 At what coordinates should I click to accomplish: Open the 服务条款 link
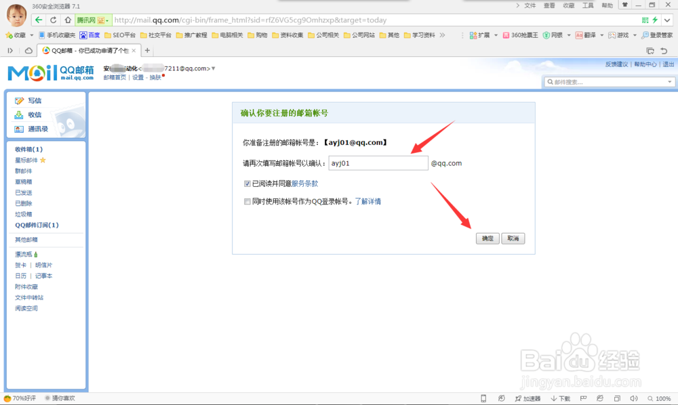[x=305, y=184]
